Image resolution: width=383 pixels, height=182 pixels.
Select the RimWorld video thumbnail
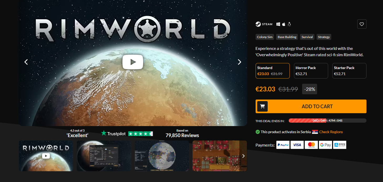(x=46, y=156)
